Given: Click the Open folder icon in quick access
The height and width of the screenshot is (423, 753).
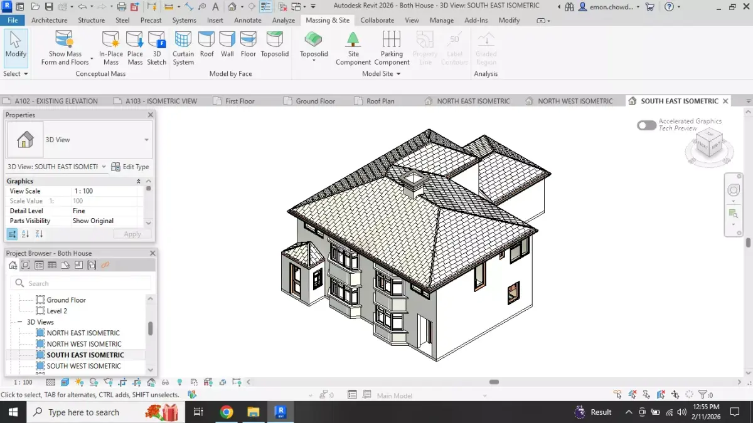Looking at the screenshot, I should (36, 7).
